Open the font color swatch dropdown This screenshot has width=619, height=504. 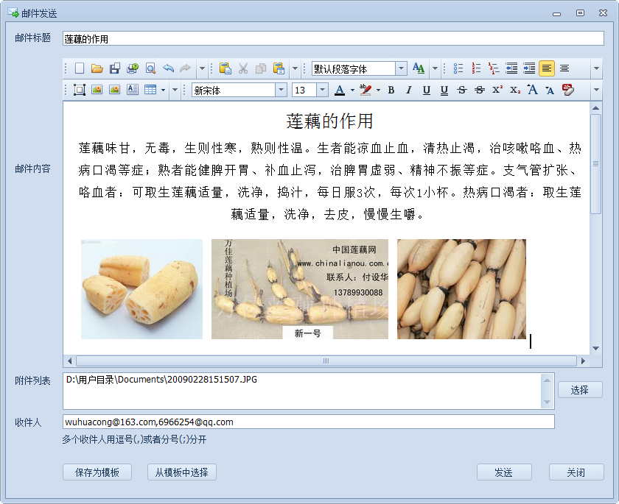click(352, 90)
